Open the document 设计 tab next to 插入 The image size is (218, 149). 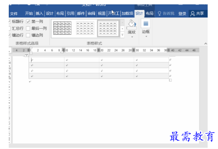tap(49, 14)
